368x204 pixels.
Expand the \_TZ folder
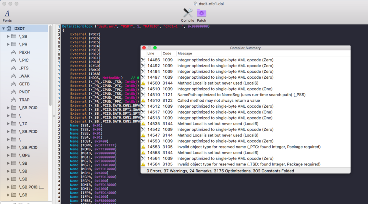click(x=9, y=124)
